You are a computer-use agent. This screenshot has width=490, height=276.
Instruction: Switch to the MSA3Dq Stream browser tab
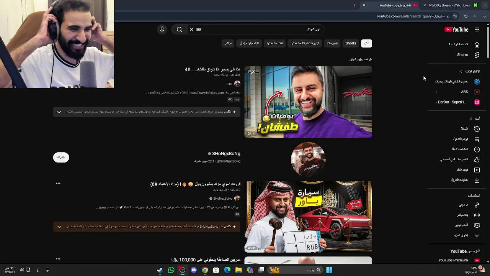click(x=449, y=5)
